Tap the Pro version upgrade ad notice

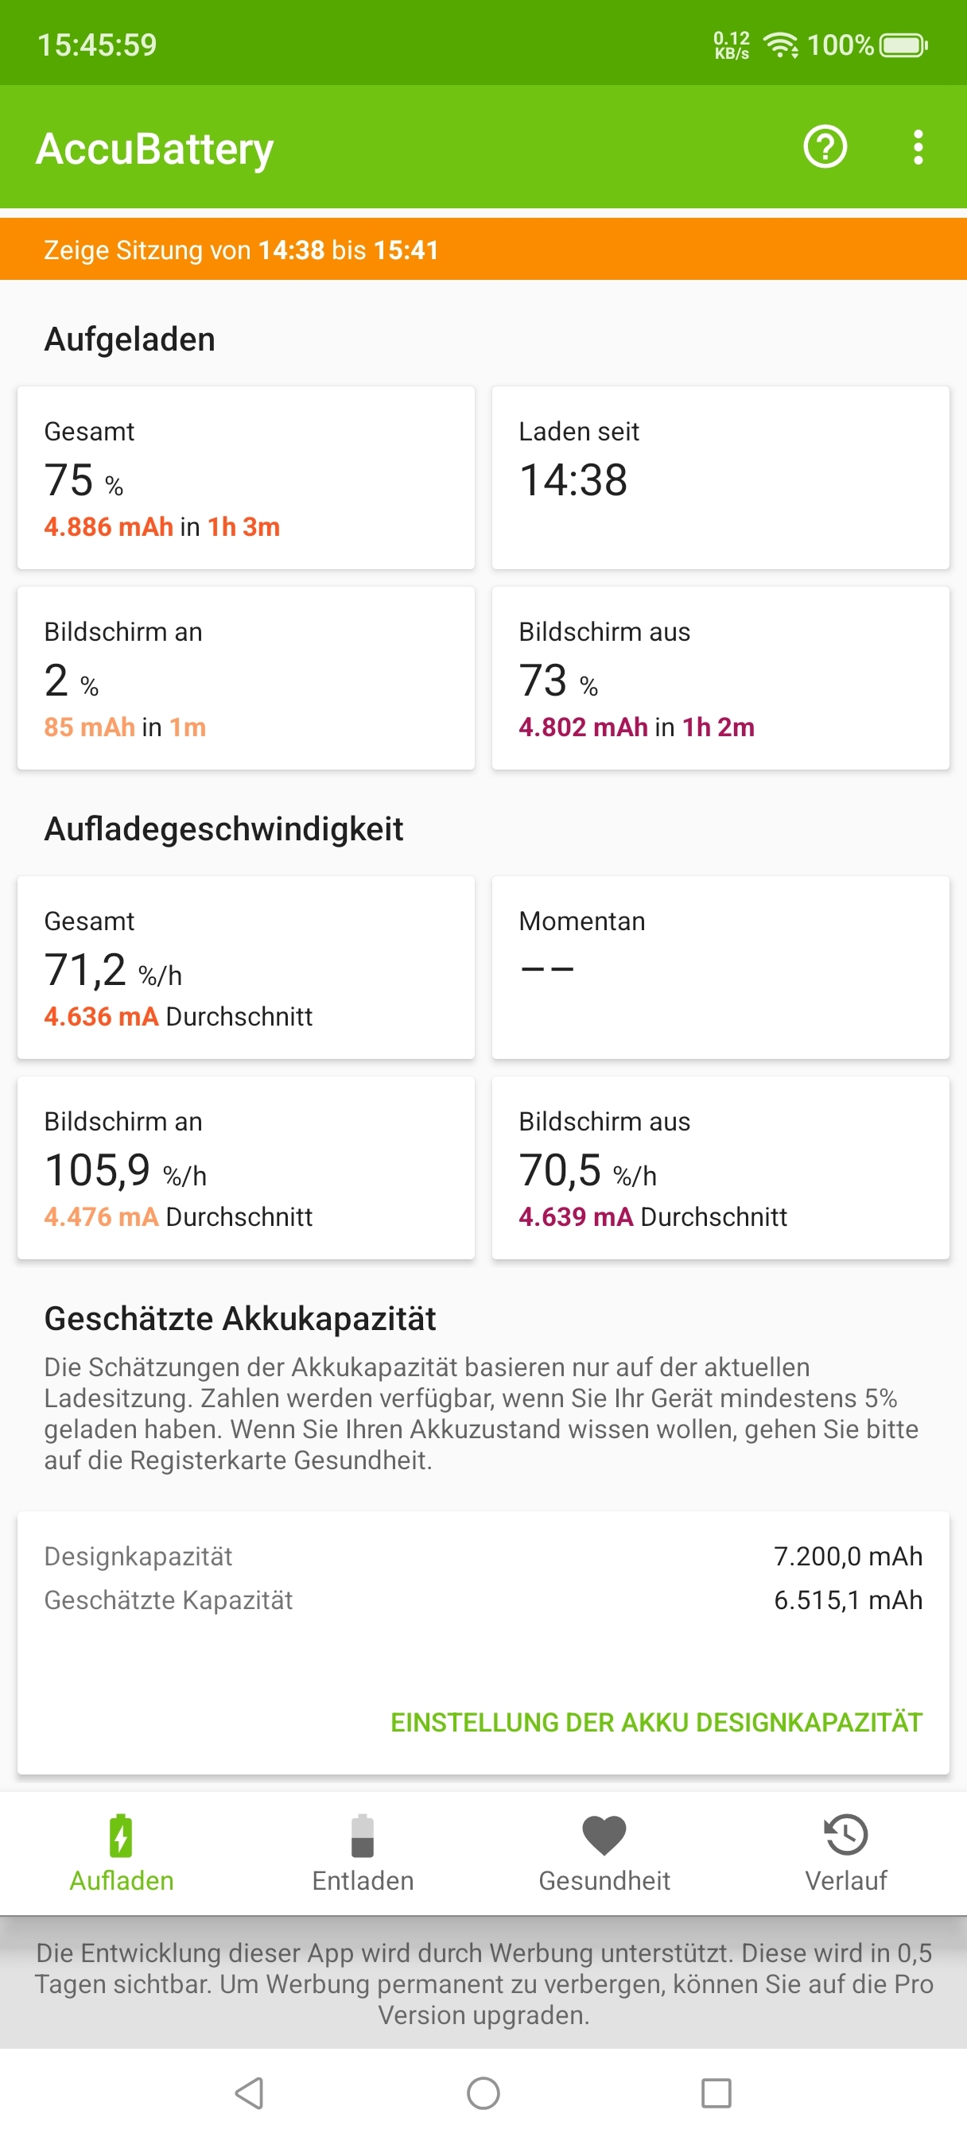point(483,1983)
